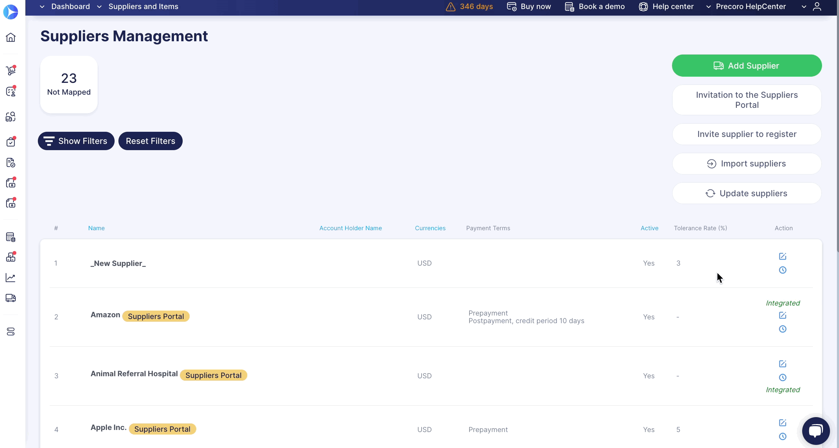Expand the Dashboard dropdown
The width and height of the screenshot is (839, 448).
tap(42, 7)
